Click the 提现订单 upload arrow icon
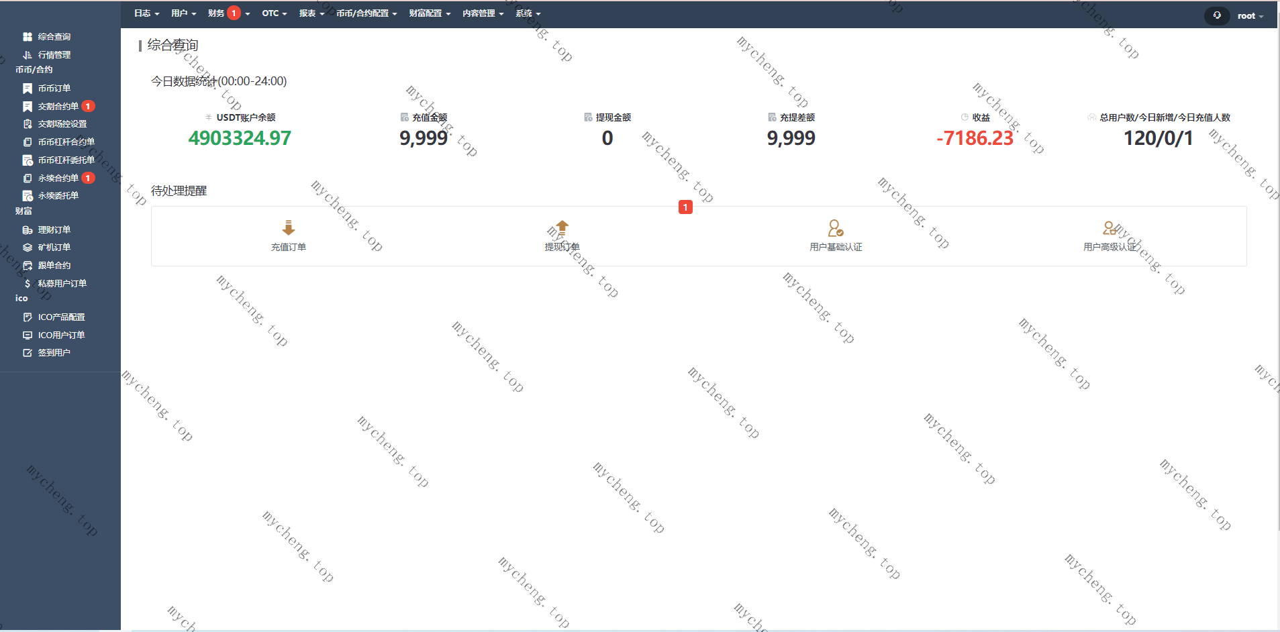Viewport: 1280px width, 632px height. pyautogui.click(x=562, y=228)
